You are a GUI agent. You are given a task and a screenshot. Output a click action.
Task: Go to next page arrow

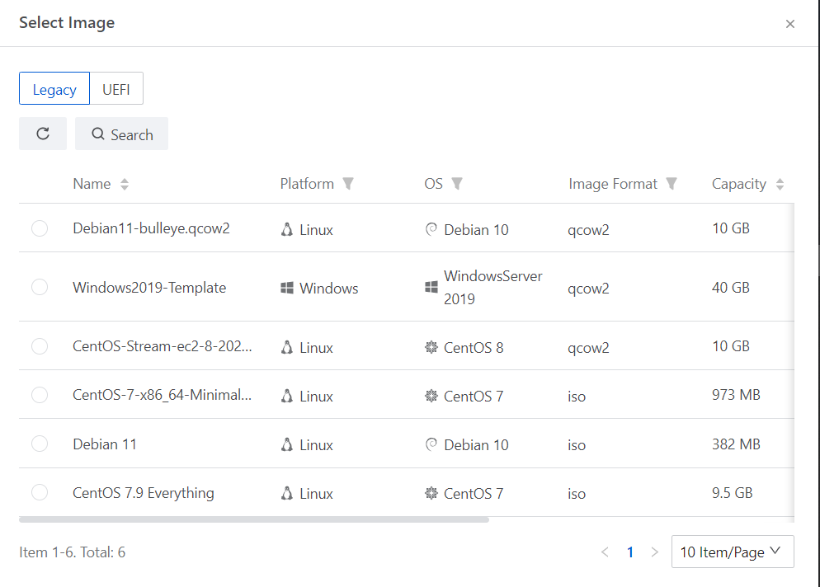[x=655, y=552]
